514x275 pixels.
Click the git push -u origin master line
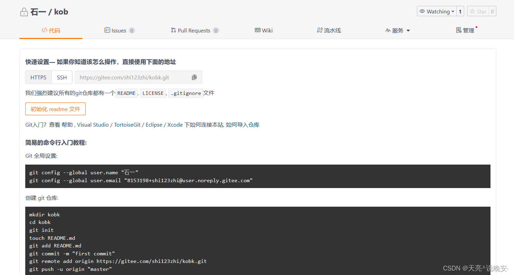click(71, 269)
